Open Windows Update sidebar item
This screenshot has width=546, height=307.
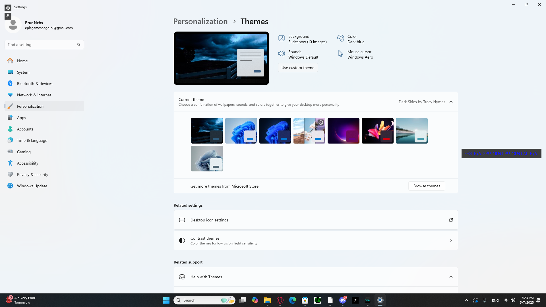point(32,186)
